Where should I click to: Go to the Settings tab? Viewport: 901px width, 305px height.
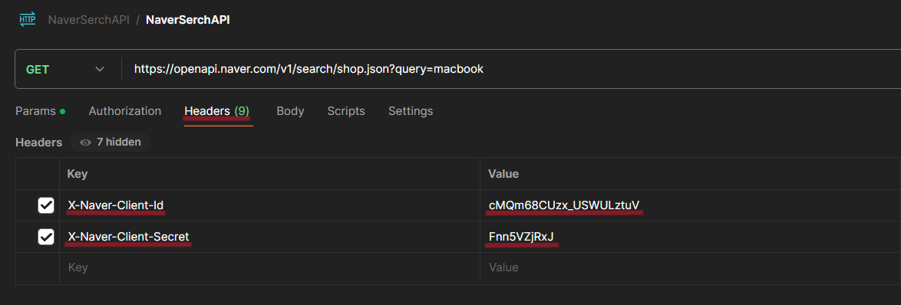pos(411,111)
